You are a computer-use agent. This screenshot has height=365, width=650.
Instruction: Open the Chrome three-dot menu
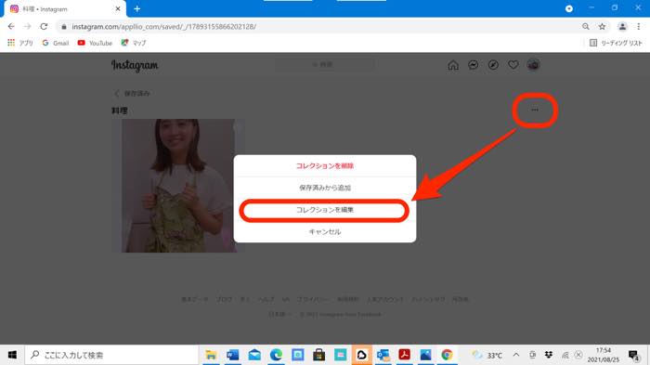pos(639,27)
